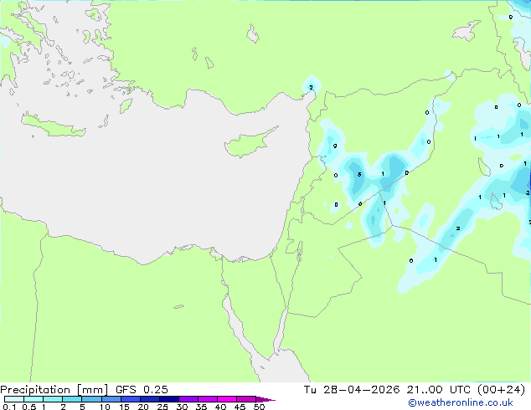531x410 pixels.
Task: Click the "Precipitation [mm]" title text
Action: 54,390
